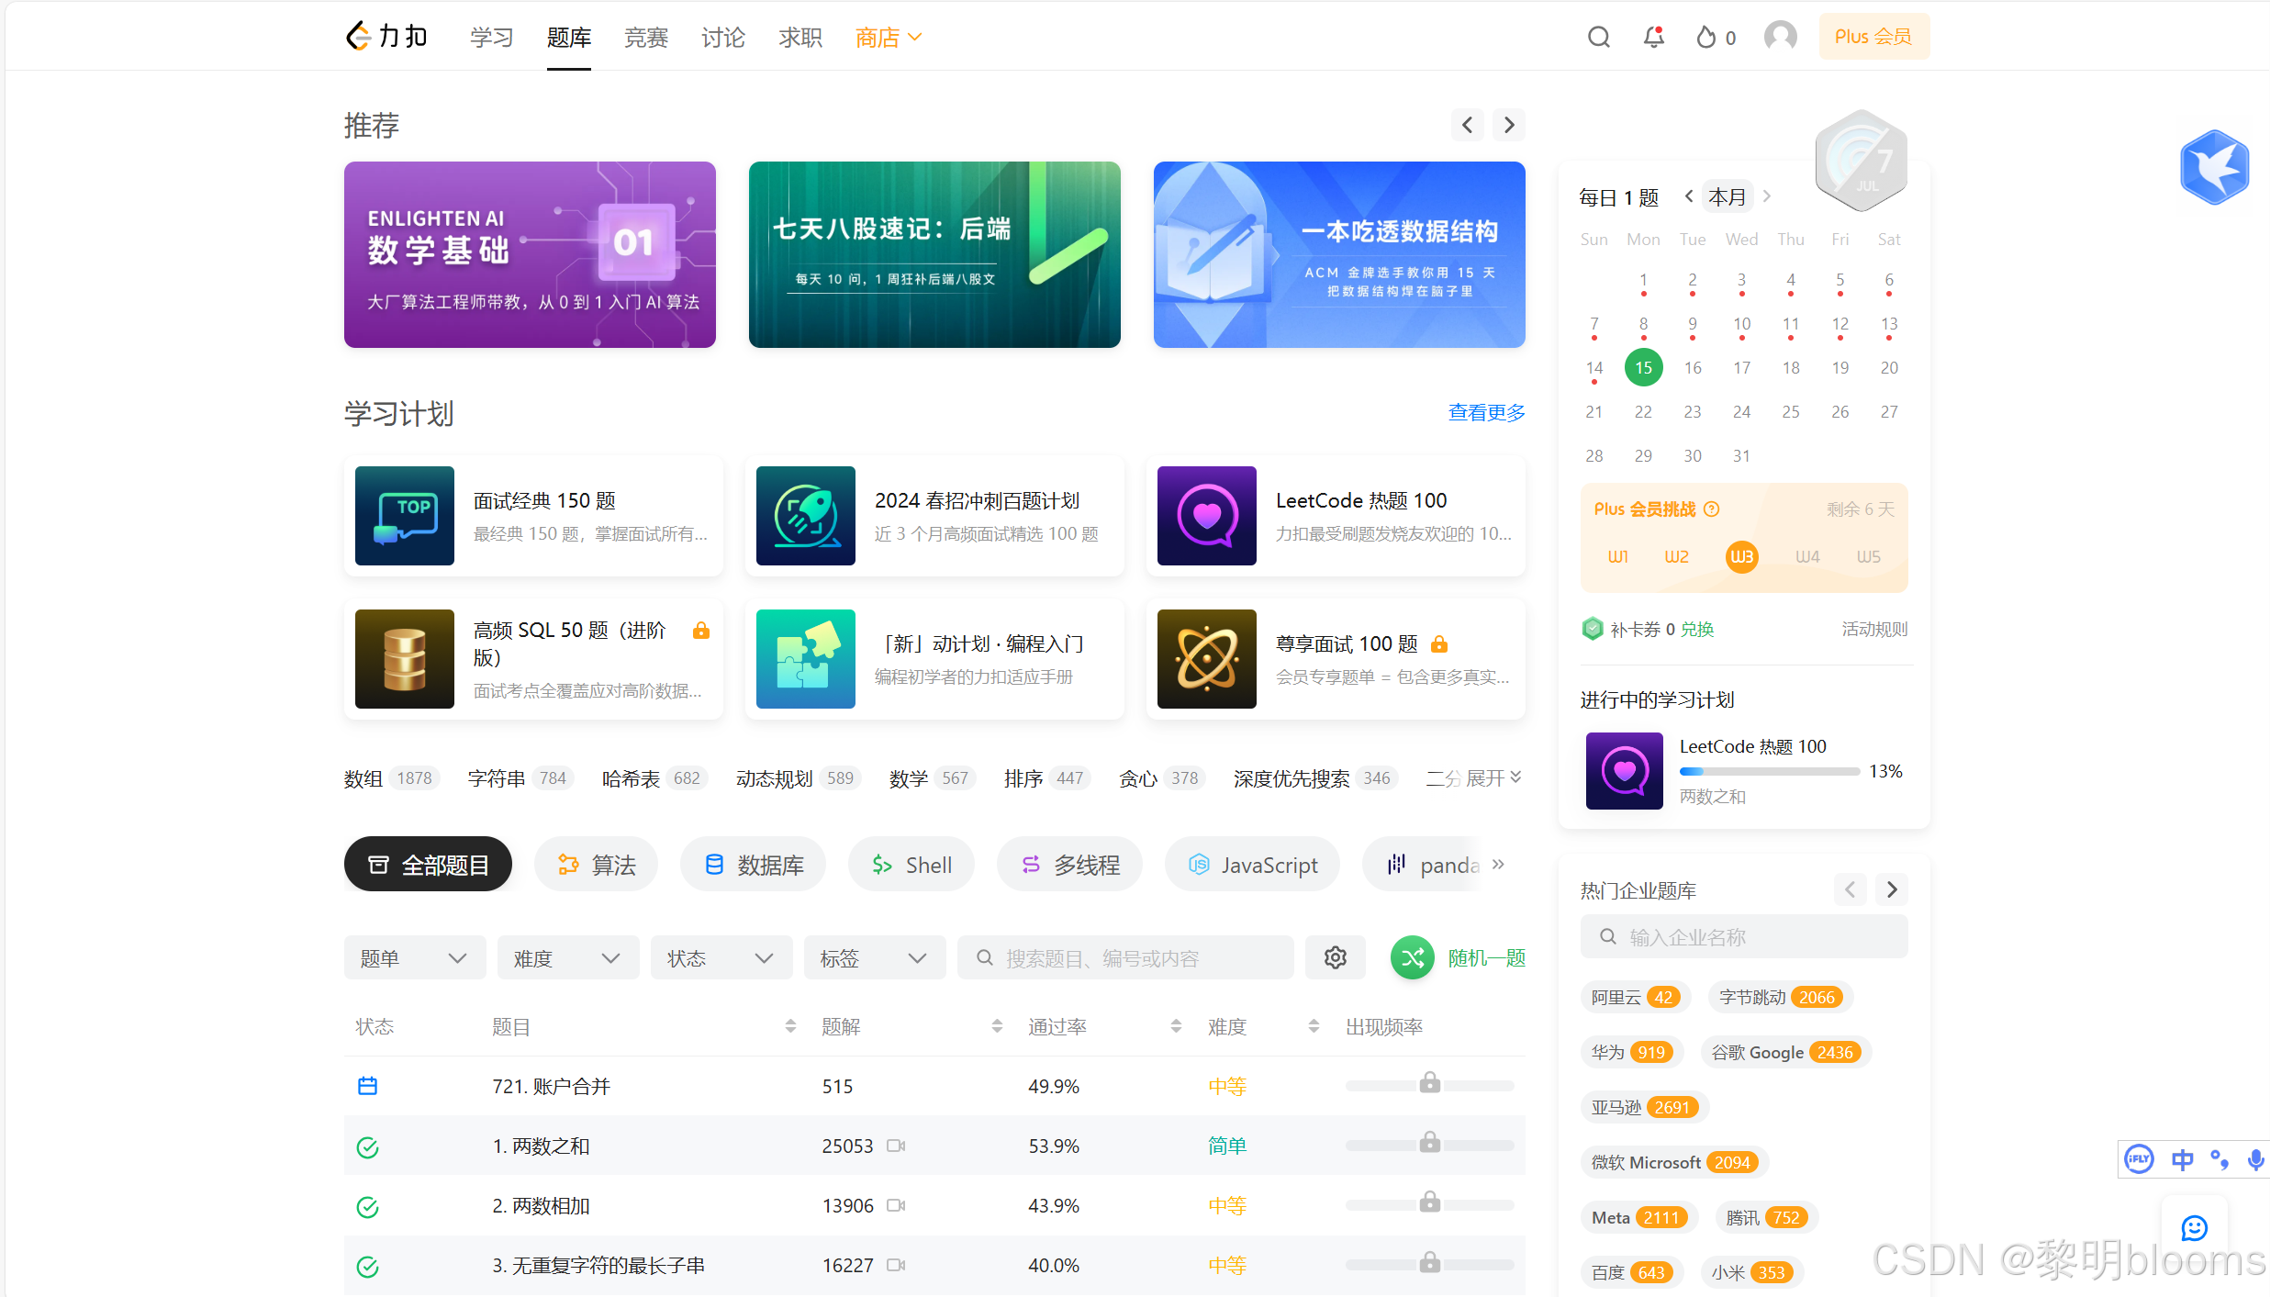Viewport: 2270px width, 1297px height.
Task: Open the 学习 nav item
Action: pos(492,37)
